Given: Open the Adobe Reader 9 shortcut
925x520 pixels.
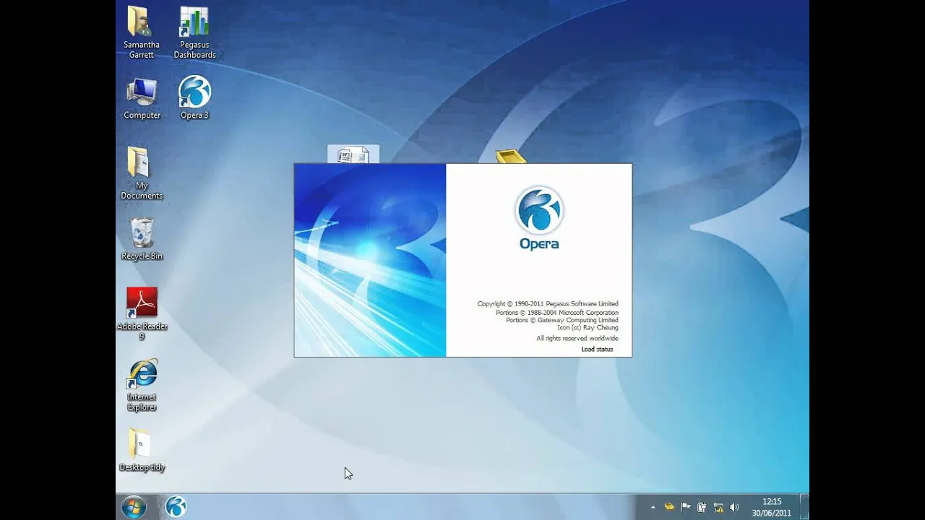Looking at the screenshot, I should point(142,313).
